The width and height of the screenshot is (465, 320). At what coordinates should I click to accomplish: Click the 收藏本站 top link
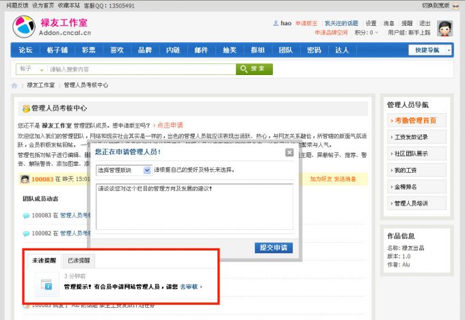[x=69, y=5]
